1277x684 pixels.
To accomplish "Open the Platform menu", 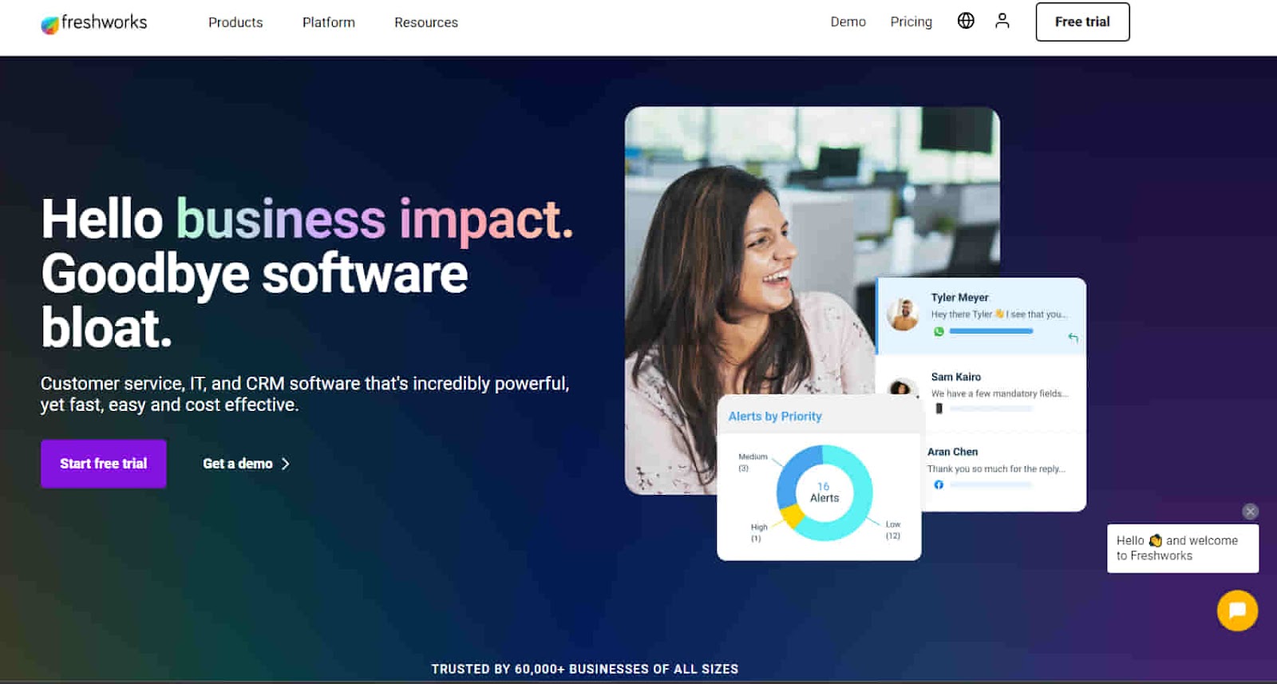I will [x=329, y=22].
